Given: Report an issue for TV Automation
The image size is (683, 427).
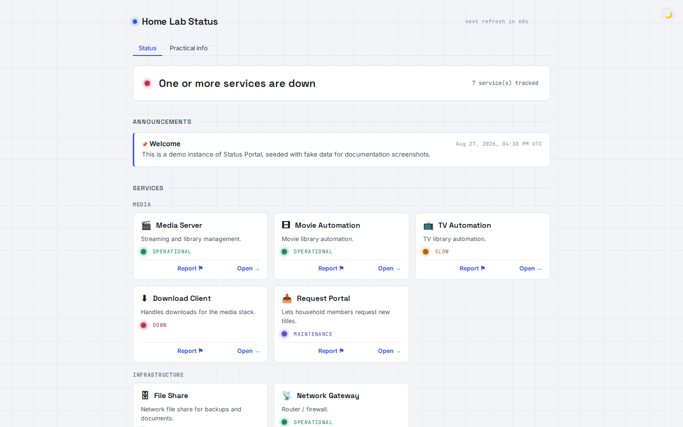Looking at the screenshot, I should (x=472, y=269).
